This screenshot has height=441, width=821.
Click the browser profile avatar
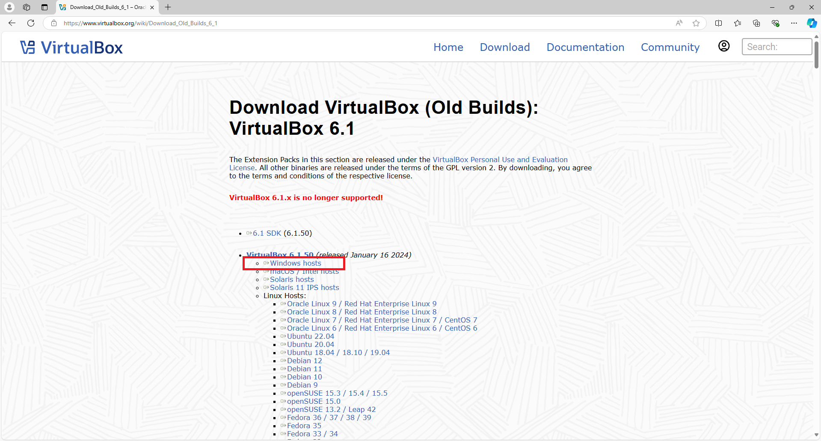pos(9,7)
